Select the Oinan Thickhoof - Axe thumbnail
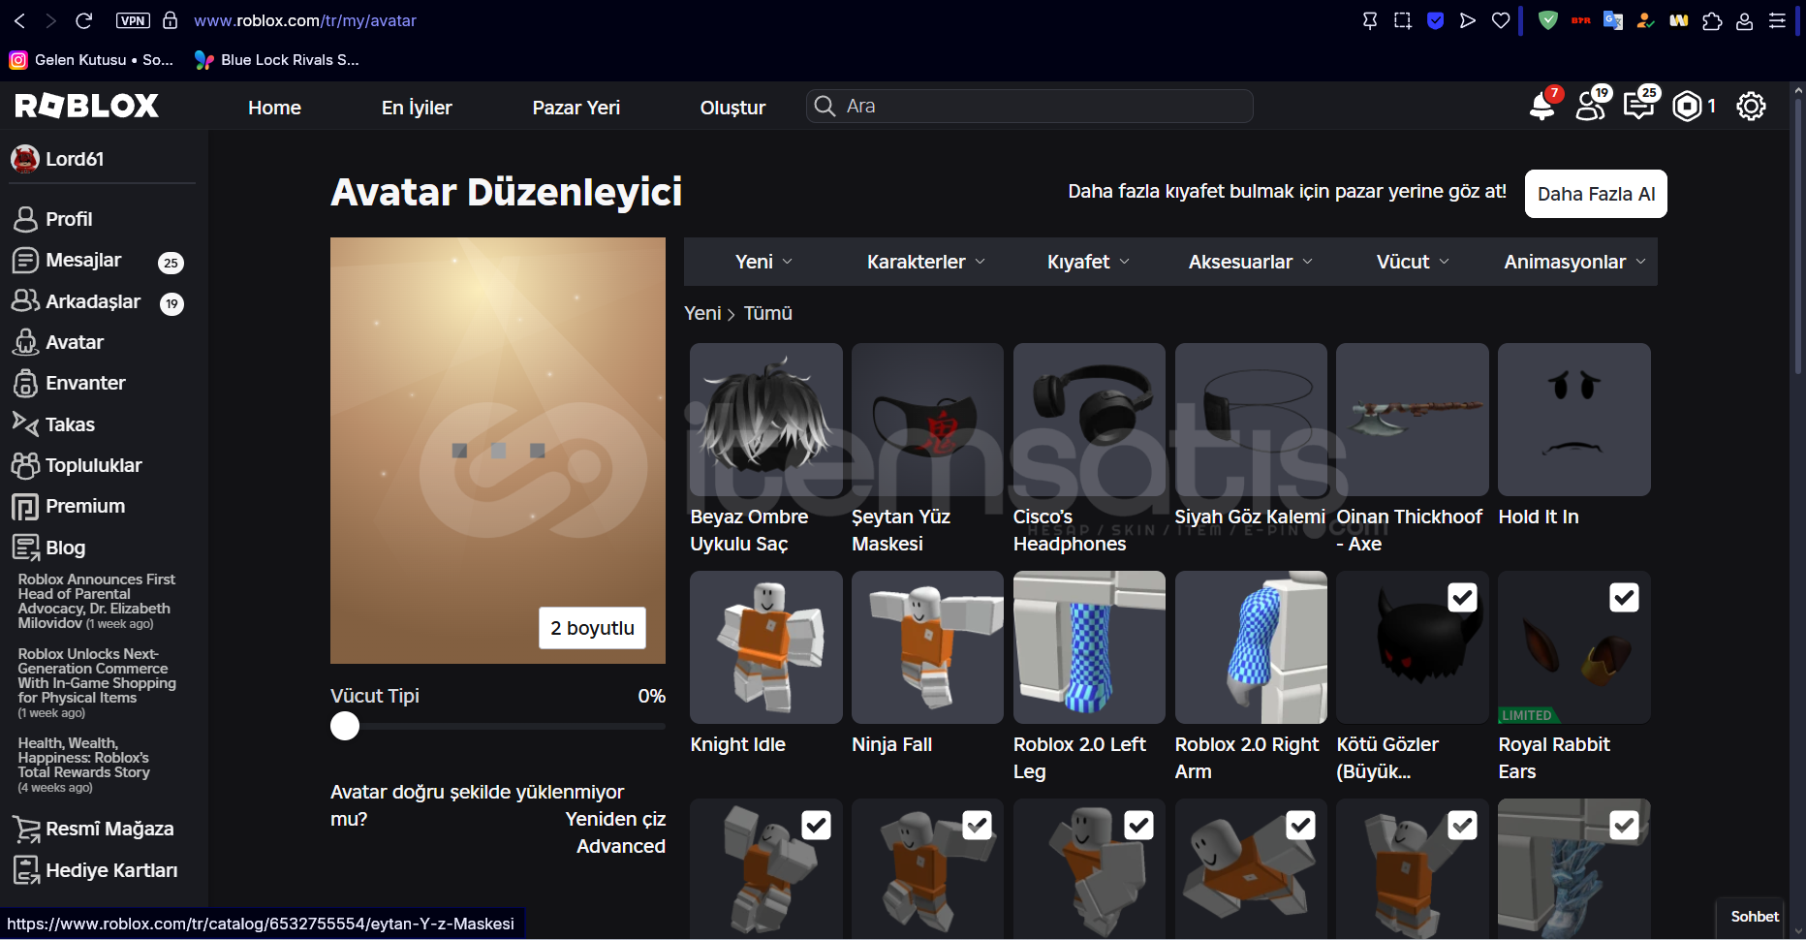The image size is (1806, 940). (1413, 420)
